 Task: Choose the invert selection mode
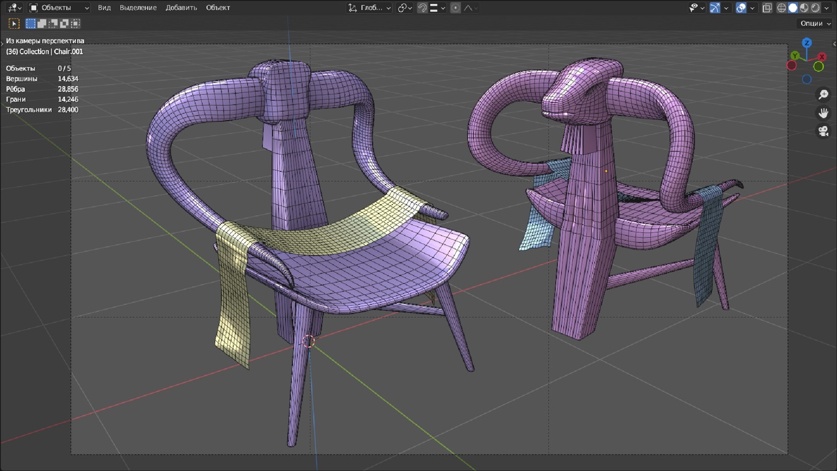click(x=64, y=24)
